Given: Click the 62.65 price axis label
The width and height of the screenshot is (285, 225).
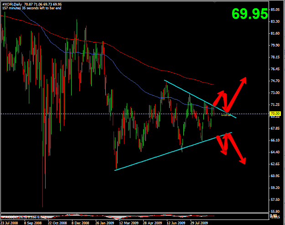Looking at the screenshot, I should [275, 164].
